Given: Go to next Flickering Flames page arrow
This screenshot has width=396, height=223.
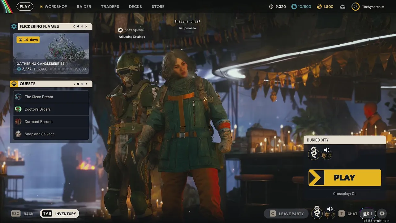Looking at the screenshot, I should tap(86, 26).
